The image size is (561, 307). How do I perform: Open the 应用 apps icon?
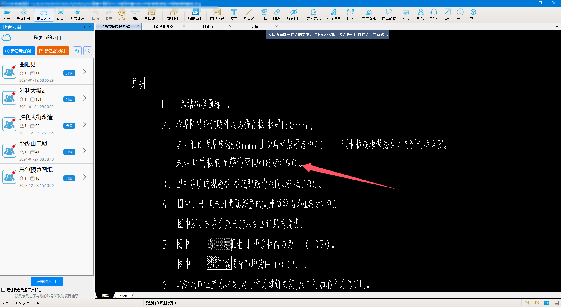point(473,15)
